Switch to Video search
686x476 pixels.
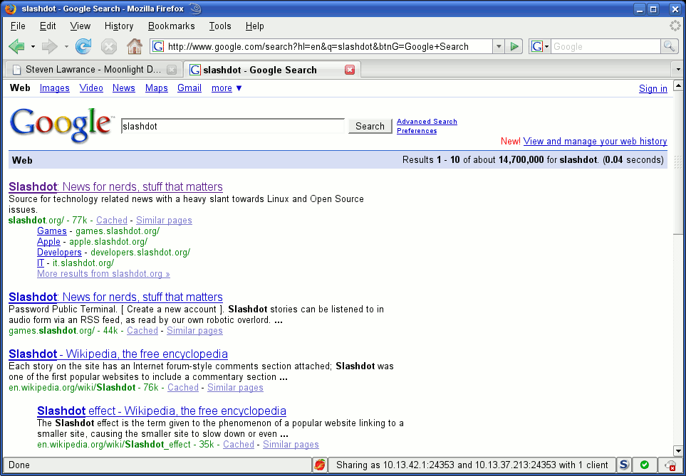(x=91, y=88)
